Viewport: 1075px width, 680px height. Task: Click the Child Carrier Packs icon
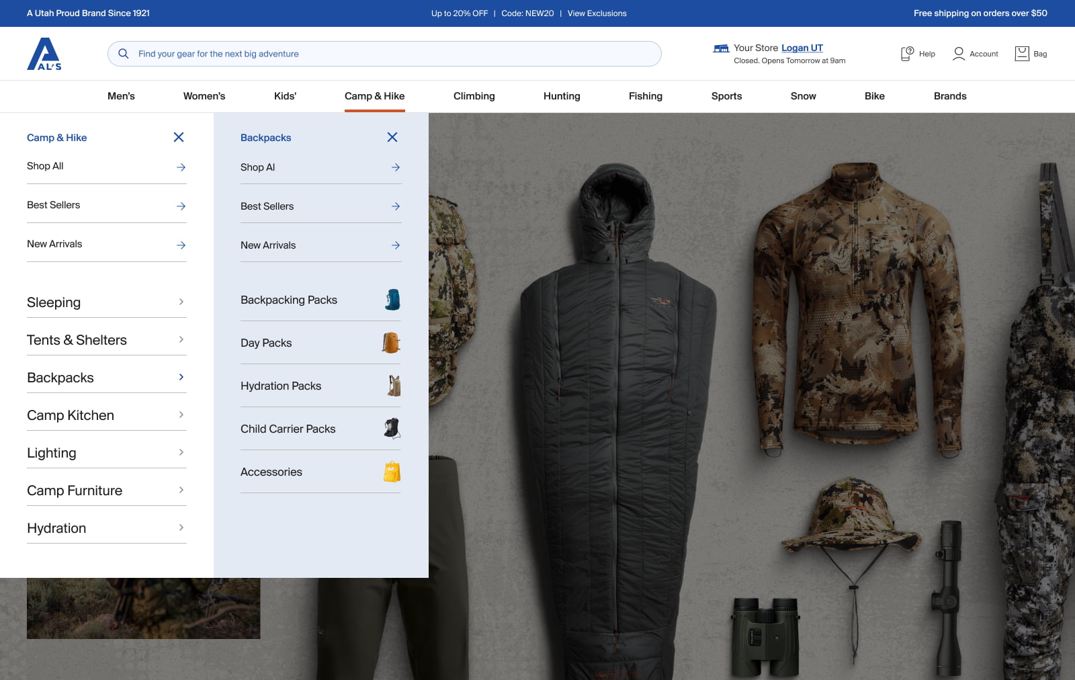pyautogui.click(x=393, y=429)
